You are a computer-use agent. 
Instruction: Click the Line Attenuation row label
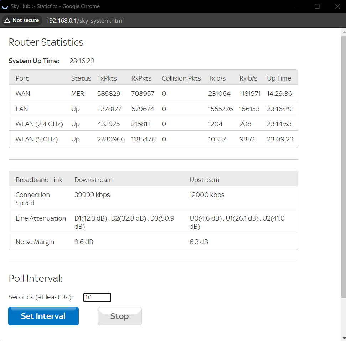[41, 218]
